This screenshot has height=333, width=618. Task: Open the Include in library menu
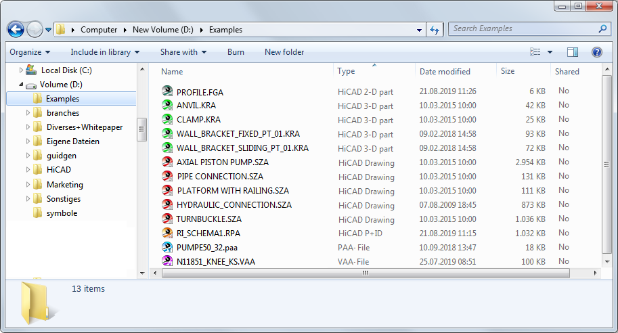[105, 52]
